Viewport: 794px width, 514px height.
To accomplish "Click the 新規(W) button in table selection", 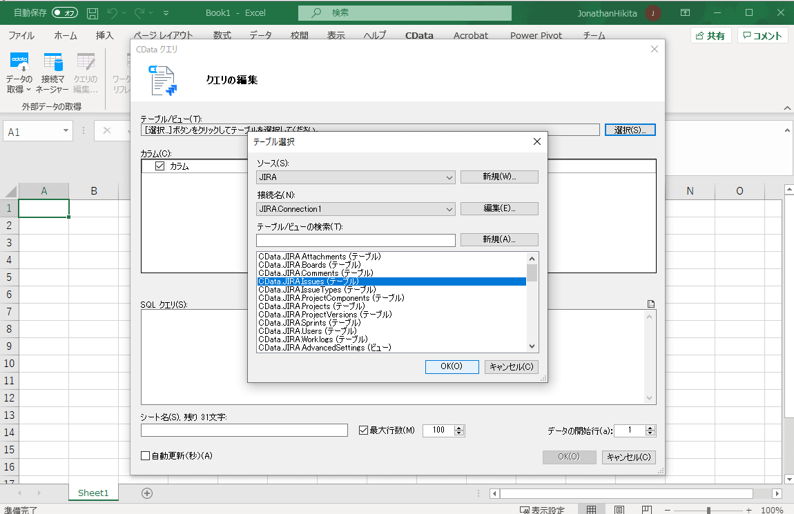I will coord(499,177).
